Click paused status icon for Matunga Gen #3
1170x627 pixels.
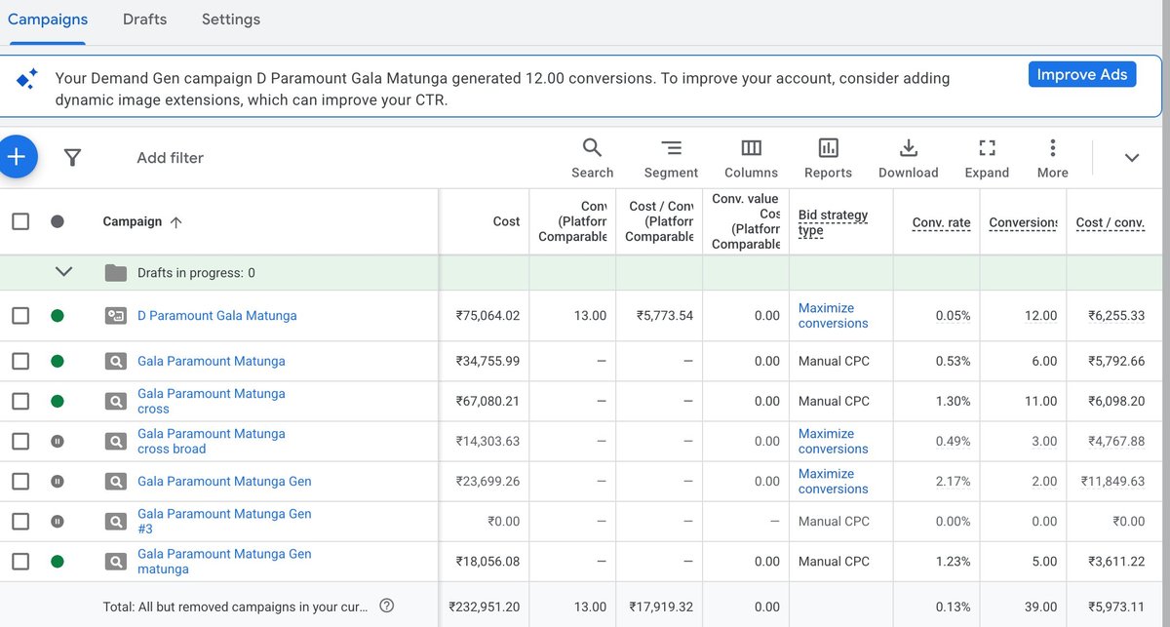[58, 521]
